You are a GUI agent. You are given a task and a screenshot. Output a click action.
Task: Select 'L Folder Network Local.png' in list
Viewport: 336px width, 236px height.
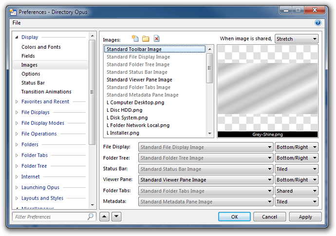155,125
